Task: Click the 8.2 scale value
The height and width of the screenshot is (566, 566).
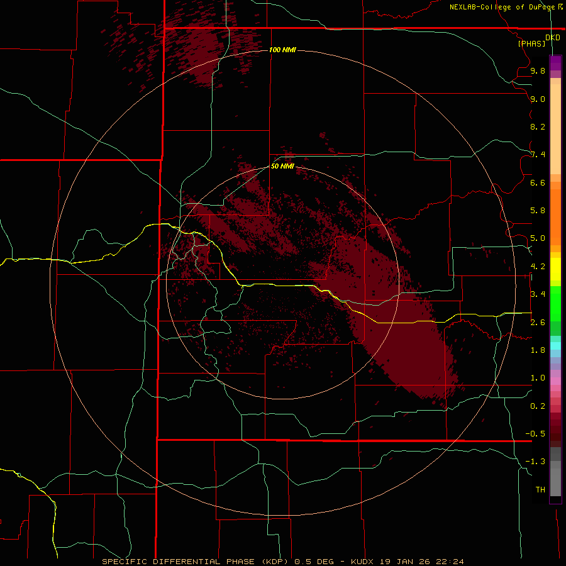Action: point(538,126)
